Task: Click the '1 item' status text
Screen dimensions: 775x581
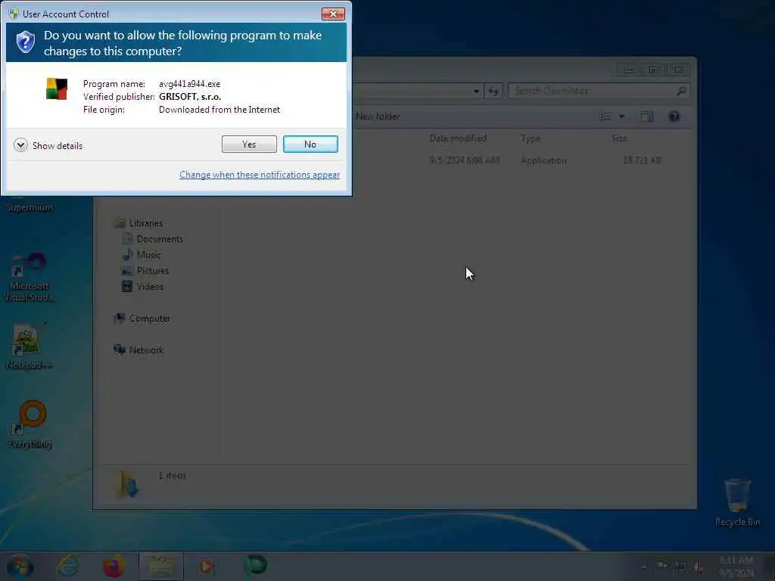Action: [x=172, y=475]
